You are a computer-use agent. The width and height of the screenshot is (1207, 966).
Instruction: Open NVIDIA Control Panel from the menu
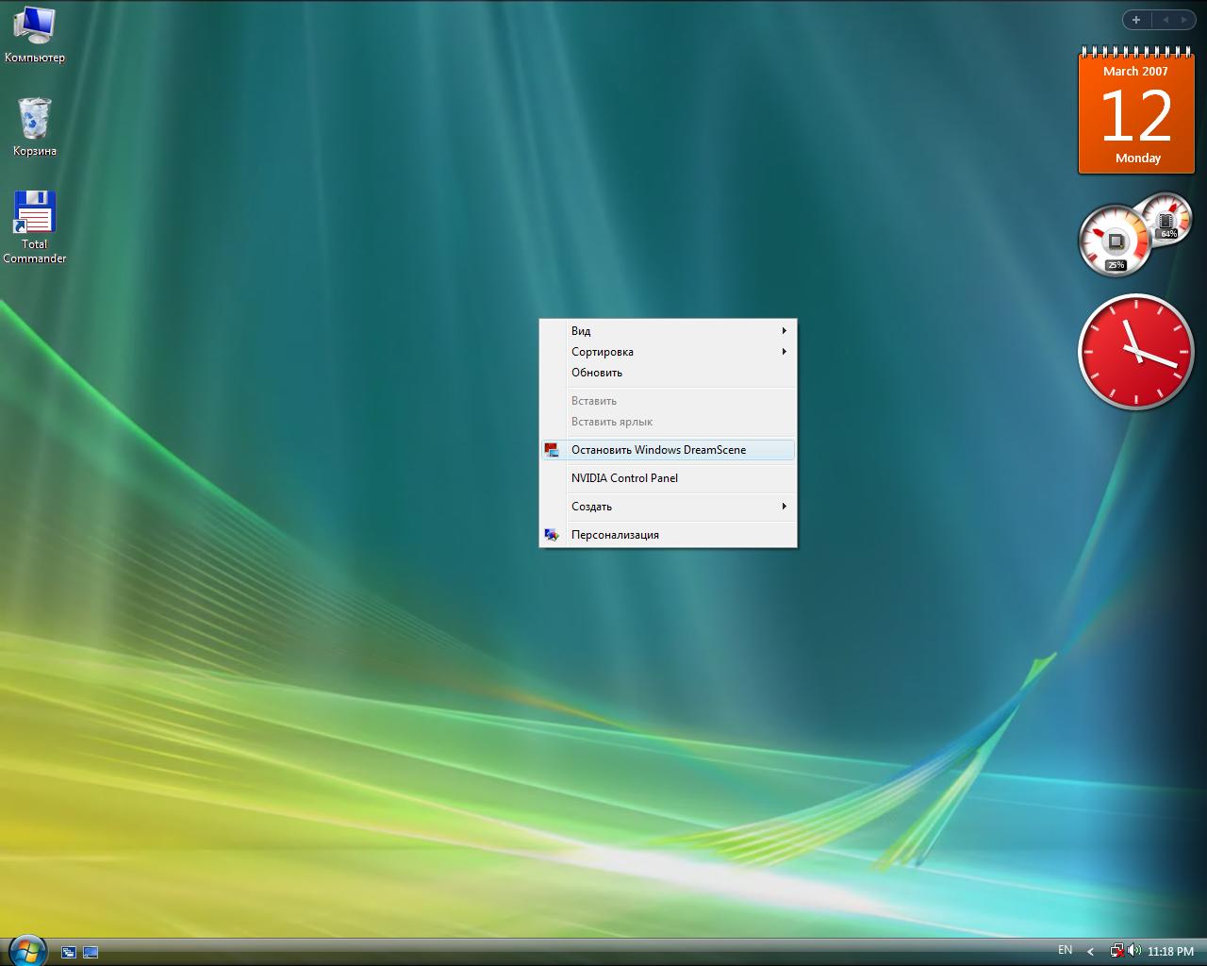[x=624, y=478]
